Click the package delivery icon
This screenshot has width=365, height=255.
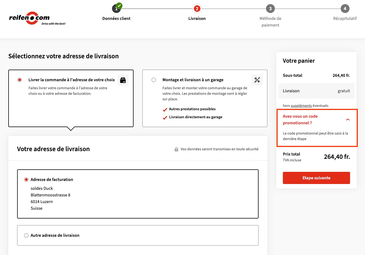click(123, 80)
